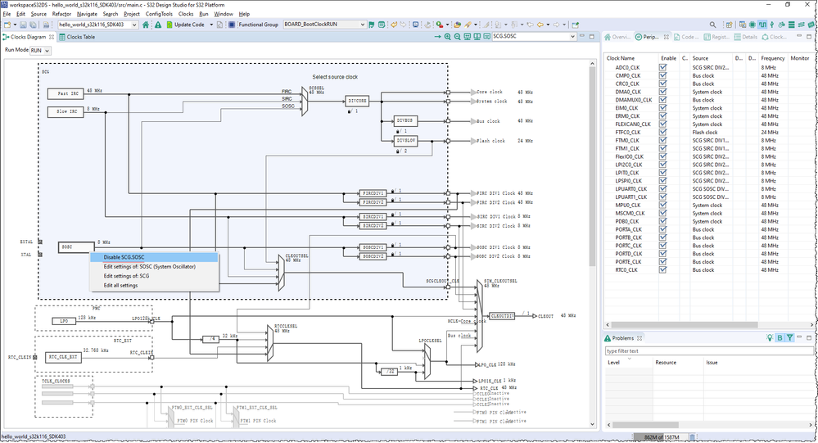The width and height of the screenshot is (818, 443).
Task: Click the lightbulb icon in Problems panel
Action: pyautogui.click(x=770, y=337)
